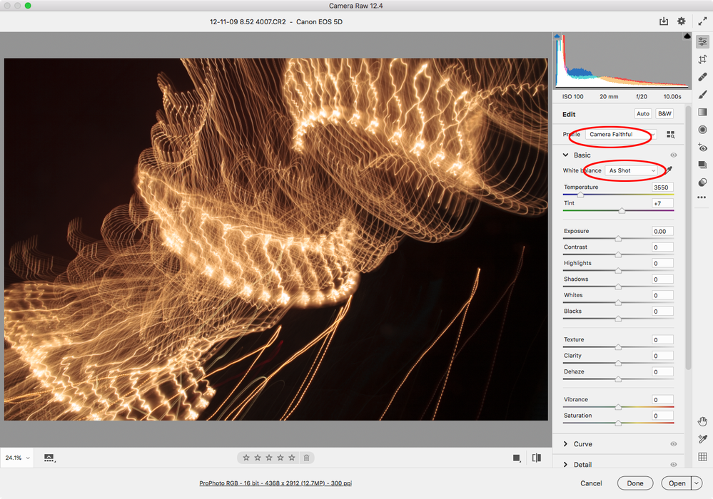Viewport: 713px width, 499px height.
Task: Open ProPhoto RGB workflow options link
Action: [x=275, y=483]
